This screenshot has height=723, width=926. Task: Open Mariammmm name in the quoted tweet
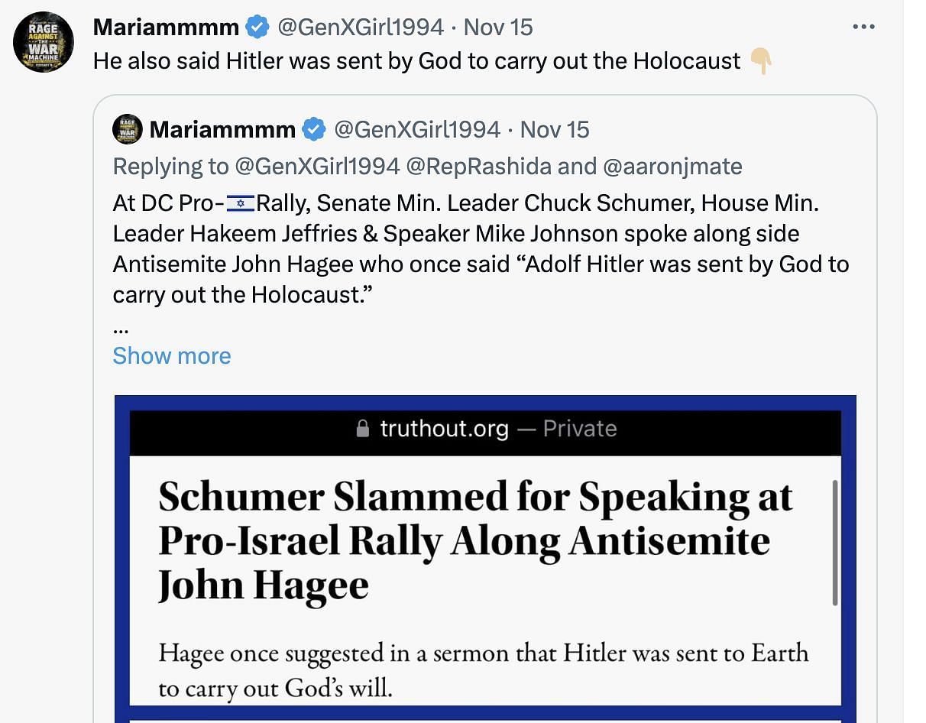point(222,130)
